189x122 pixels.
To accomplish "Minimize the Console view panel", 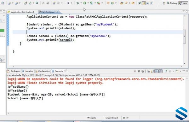I will tap(184, 71).
